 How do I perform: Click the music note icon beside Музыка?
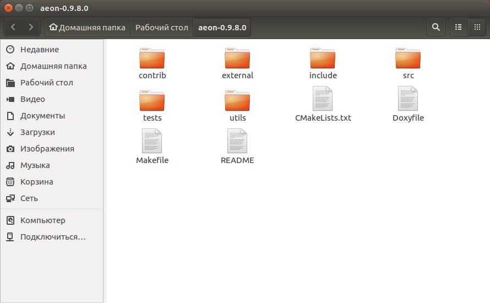coord(10,165)
